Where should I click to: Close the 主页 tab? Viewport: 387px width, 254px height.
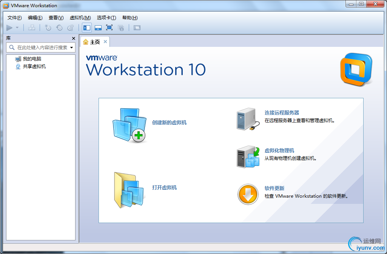105,42
